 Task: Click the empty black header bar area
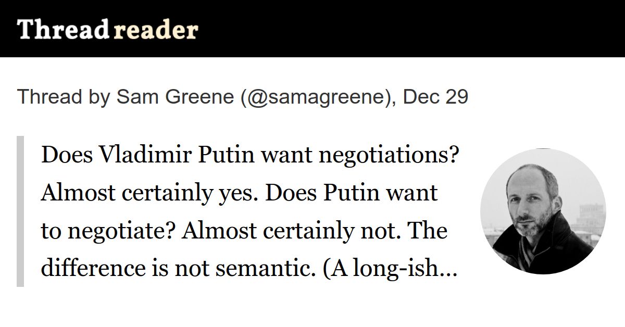coord(411,29)
